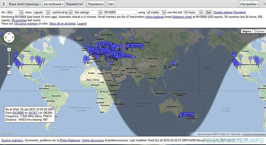Viewport: 266px width, 145px height.
Task: Click the 96 mins marker over Russia
Action: point(134,46)
